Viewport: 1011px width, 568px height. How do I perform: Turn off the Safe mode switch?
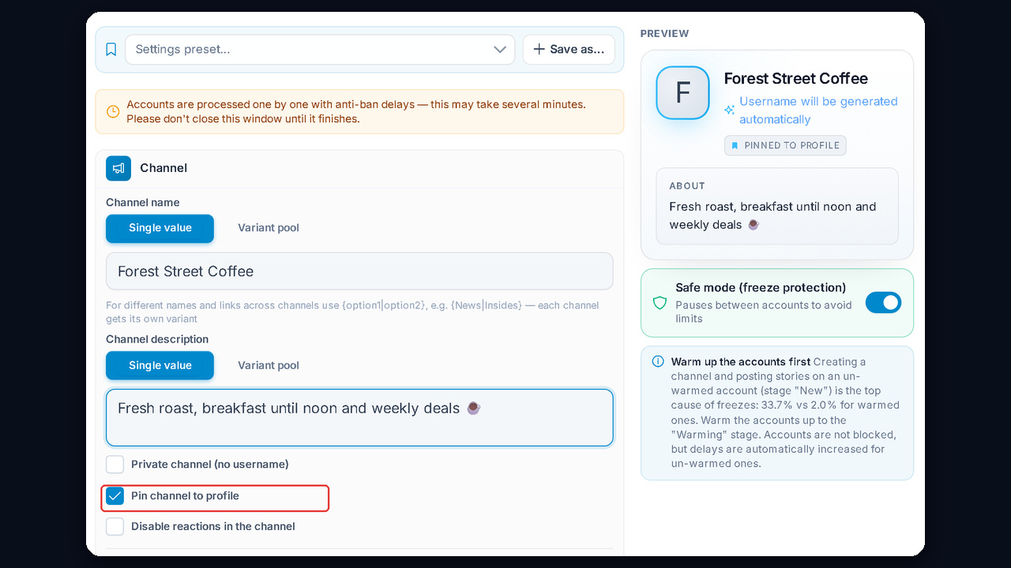(883, 302)
